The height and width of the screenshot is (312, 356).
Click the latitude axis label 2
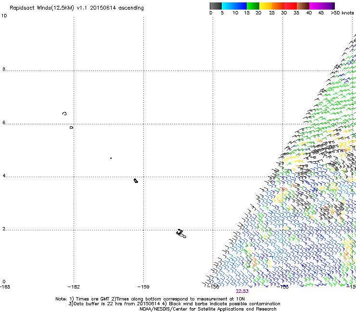4,229
